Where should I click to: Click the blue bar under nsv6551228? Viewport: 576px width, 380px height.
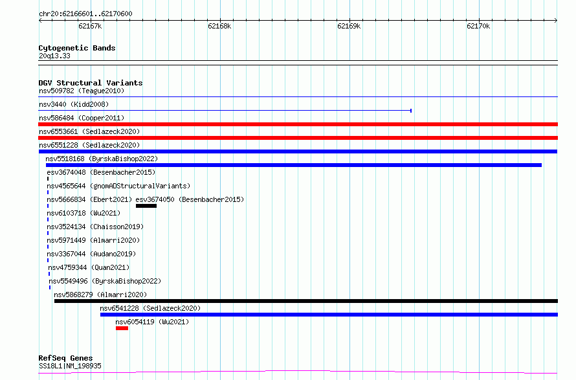tap(298, 151)
